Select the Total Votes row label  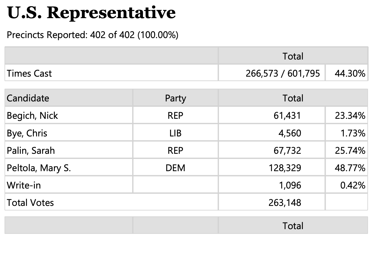30,203
